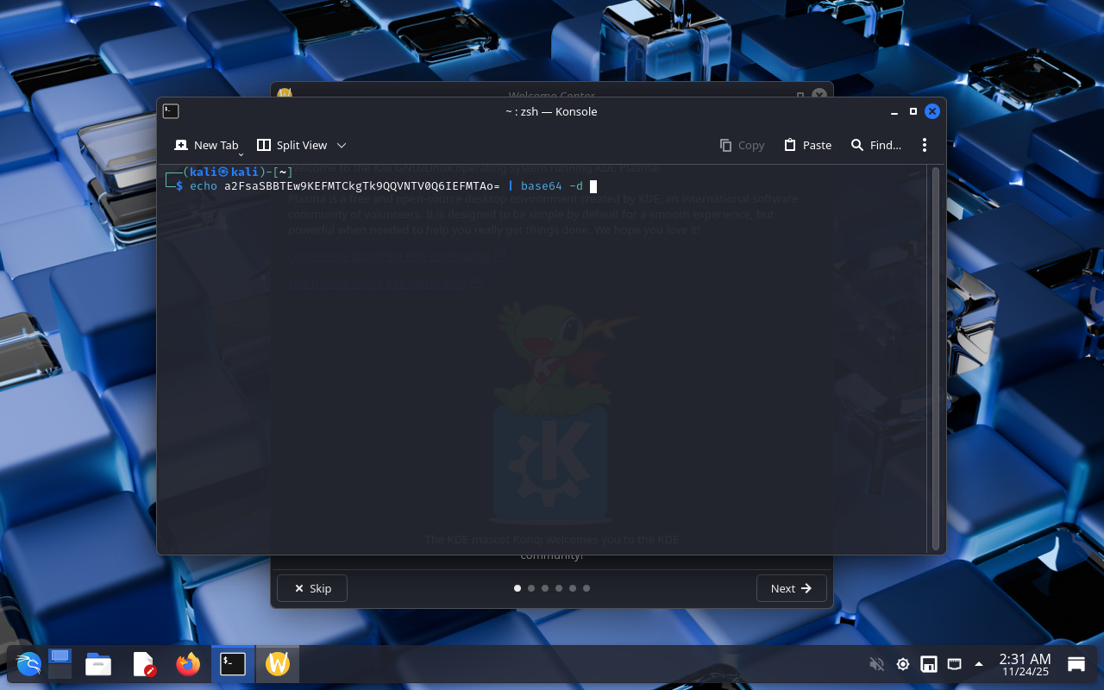The image size is (1104, 690).
Task: Click Find… in the Konsole toolbar
Action: click(x=876, y=145)
